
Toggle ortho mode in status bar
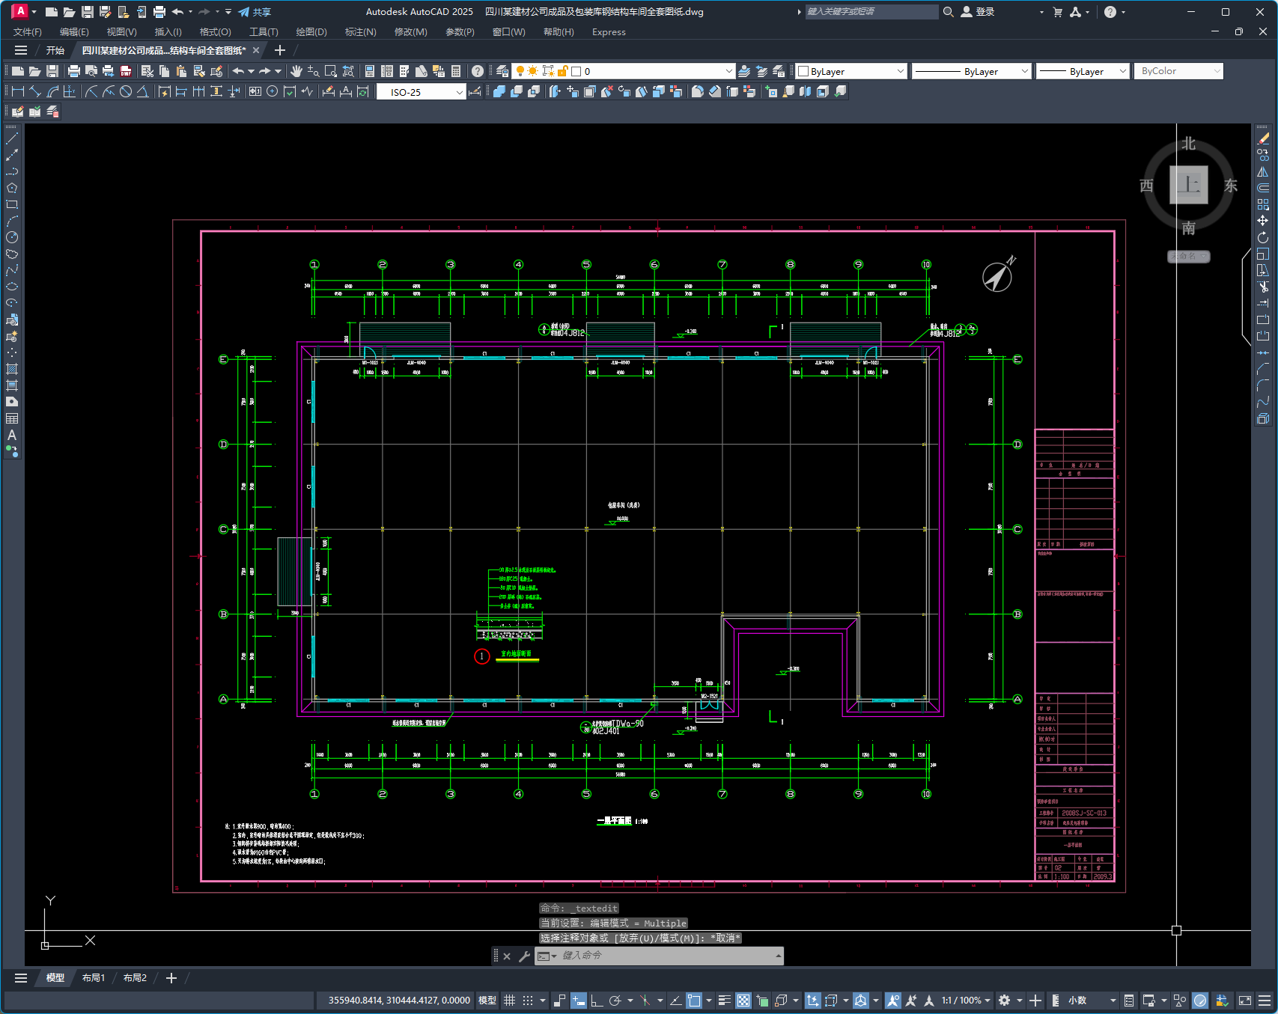(597, 1001)
